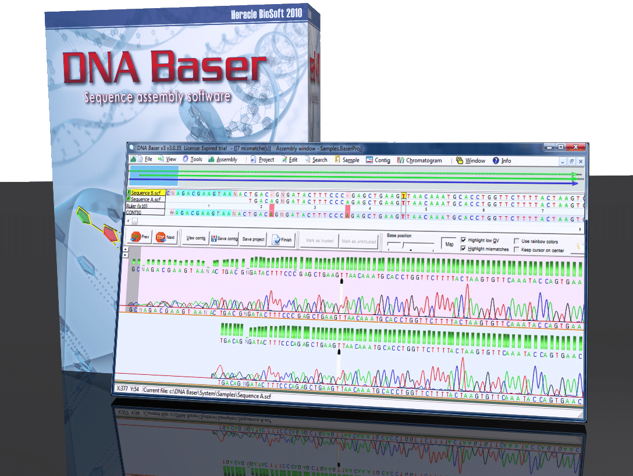Open the Info menu
Viewport: 633px width, 476px height.
506,160
